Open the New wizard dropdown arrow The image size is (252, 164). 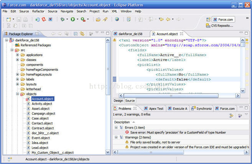[x=13, y=19]
